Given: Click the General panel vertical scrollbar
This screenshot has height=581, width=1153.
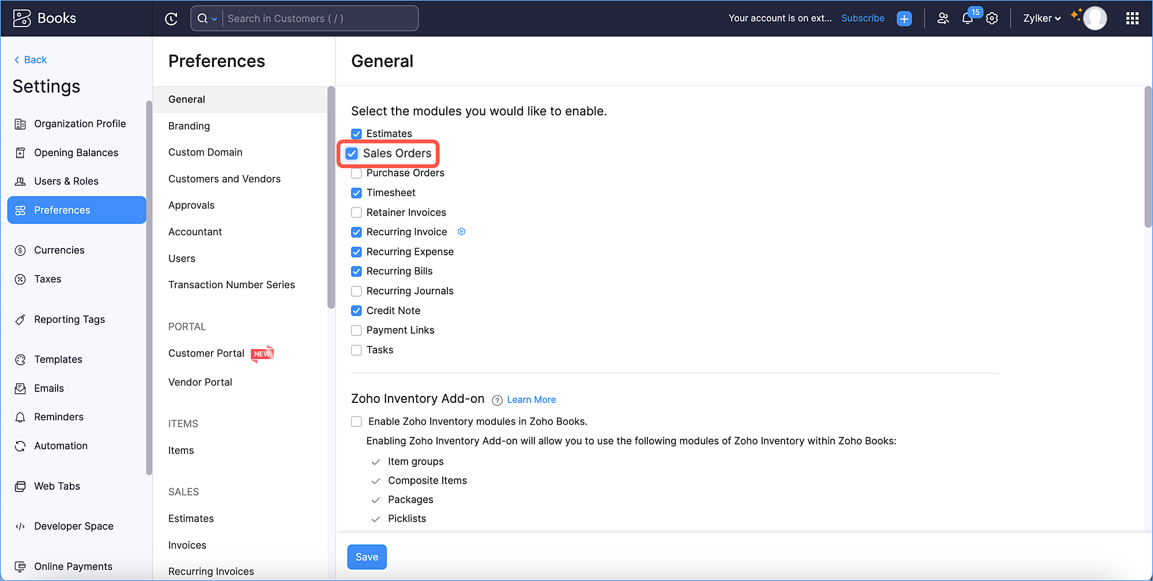Looking at the screenshot, I should click(x=1148, y=157).
